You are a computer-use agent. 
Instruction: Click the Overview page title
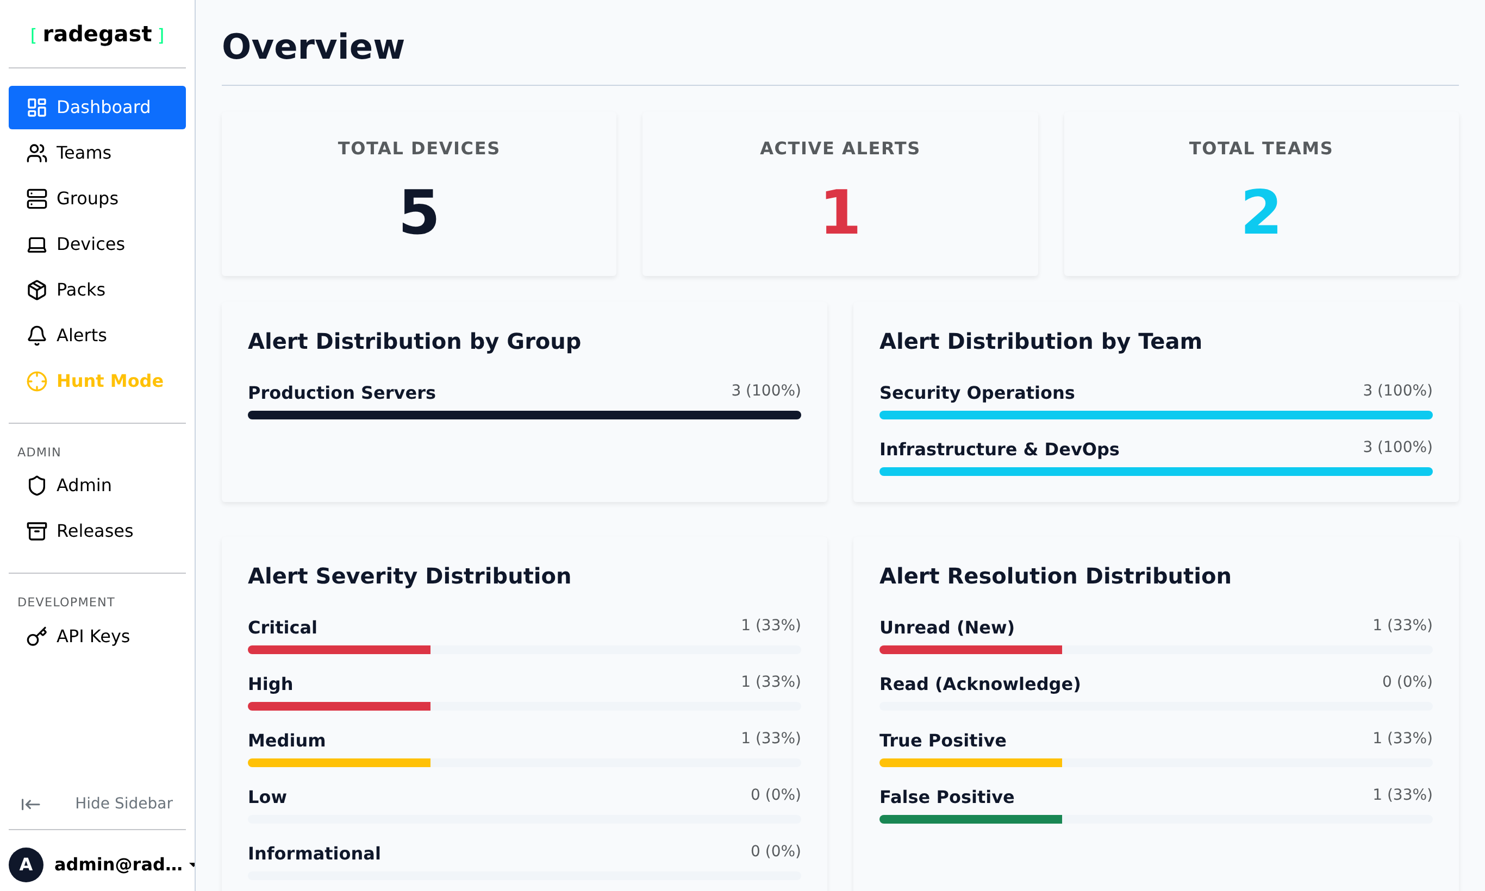click(313, 46)
